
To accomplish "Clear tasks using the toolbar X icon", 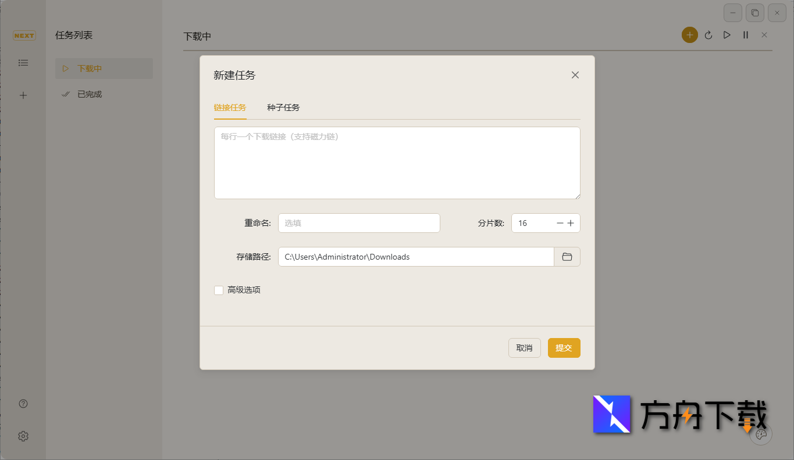I will [x=764, y=35].
